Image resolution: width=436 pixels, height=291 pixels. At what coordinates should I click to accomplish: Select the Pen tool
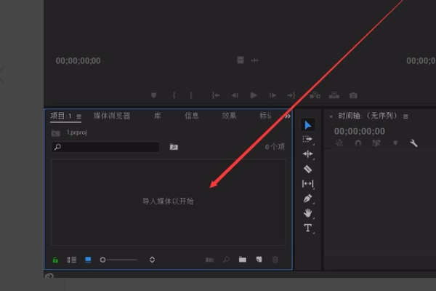click(x=307, y=199)
